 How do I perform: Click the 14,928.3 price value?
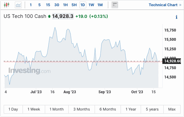point(63,16)
